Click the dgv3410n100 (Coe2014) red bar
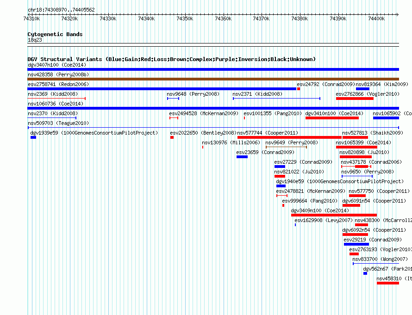 pos(332,118)
